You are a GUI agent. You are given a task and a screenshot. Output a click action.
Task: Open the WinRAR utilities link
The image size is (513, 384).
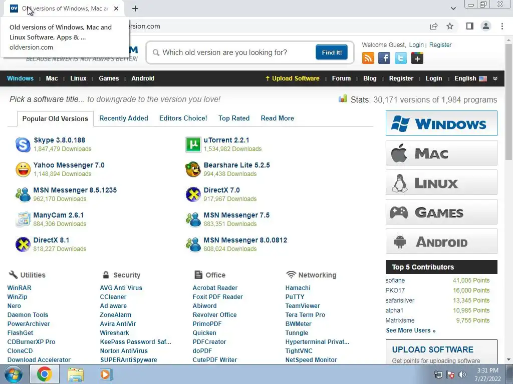(20, 287)
